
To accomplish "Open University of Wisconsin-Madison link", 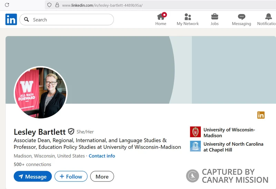I will [229, 133].
